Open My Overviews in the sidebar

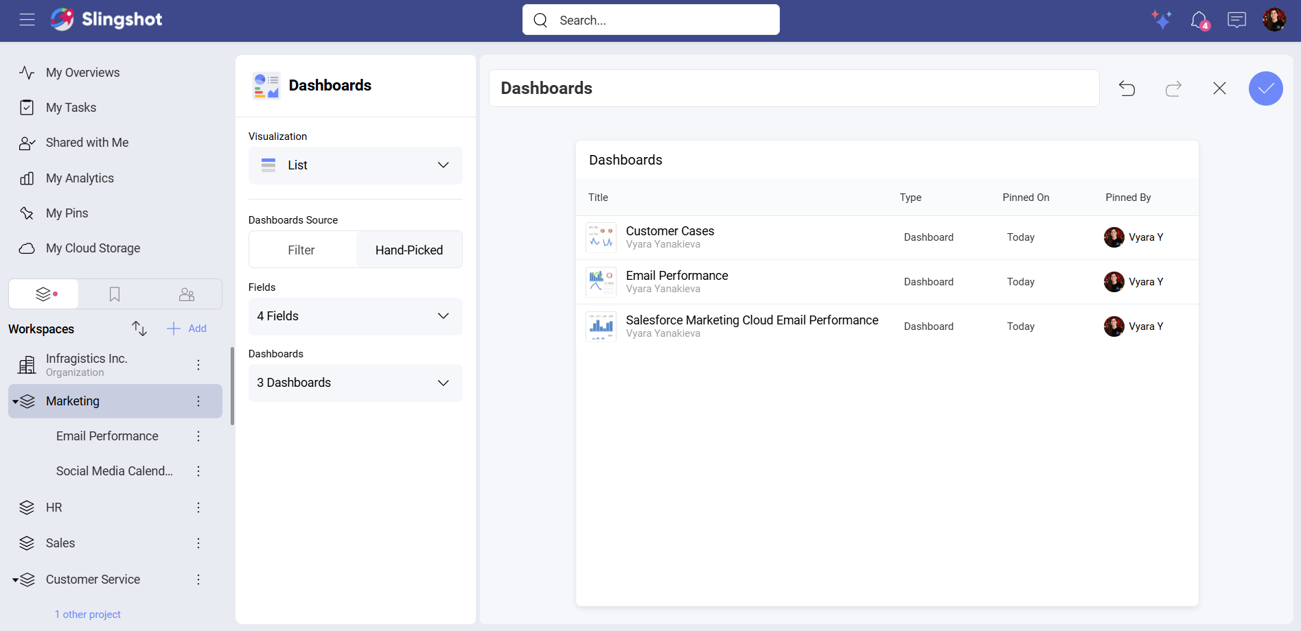tap(82, 72)
